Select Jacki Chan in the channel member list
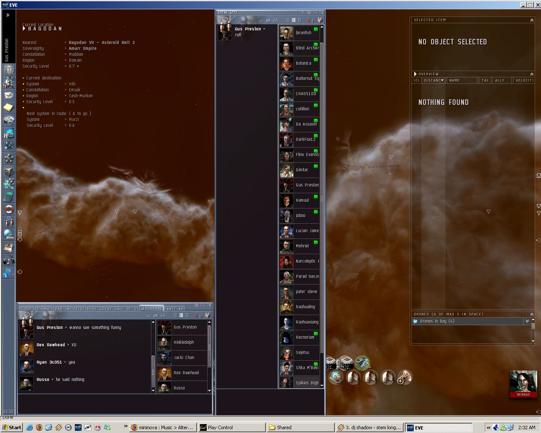This screenshot has height=433, width=541. click(x=182, y=357)
